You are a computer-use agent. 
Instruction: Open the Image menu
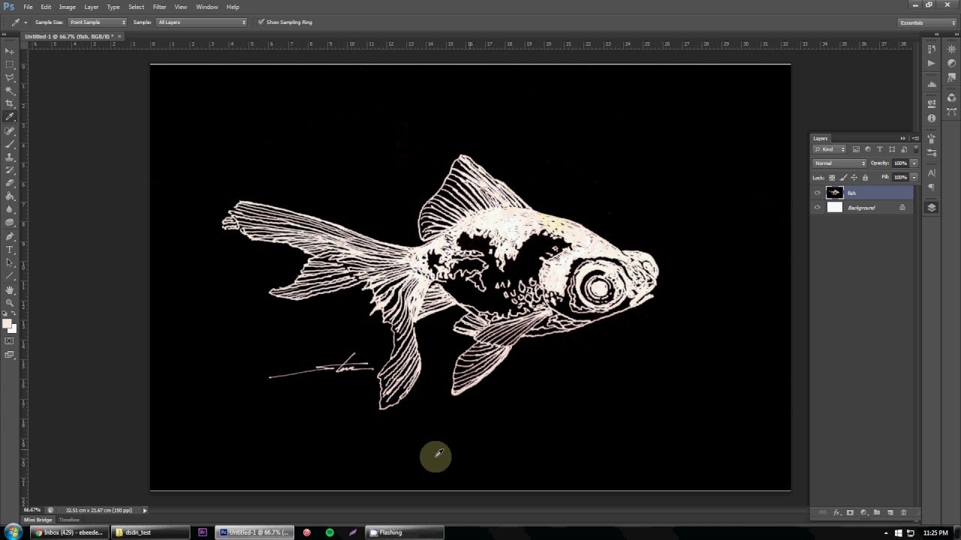[x=68, y=7]
